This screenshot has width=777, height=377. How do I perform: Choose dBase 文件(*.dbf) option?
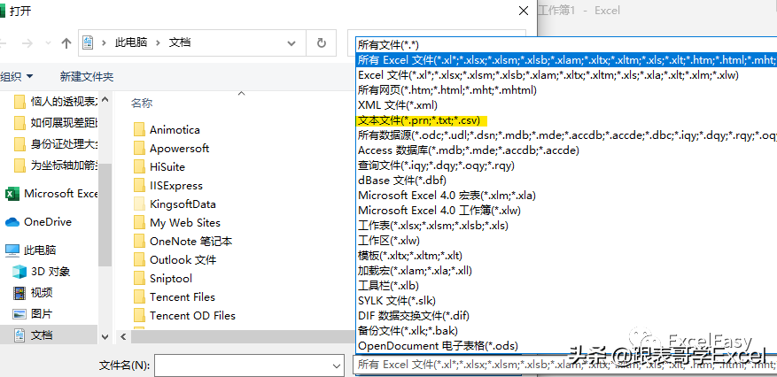(566, 181)
